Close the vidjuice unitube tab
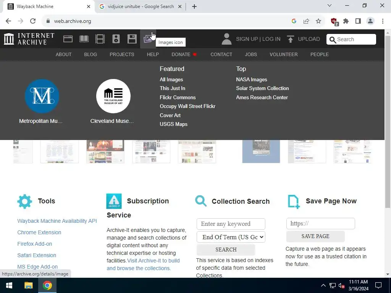This screenshot has width=391, height=293. coord(179,7)
